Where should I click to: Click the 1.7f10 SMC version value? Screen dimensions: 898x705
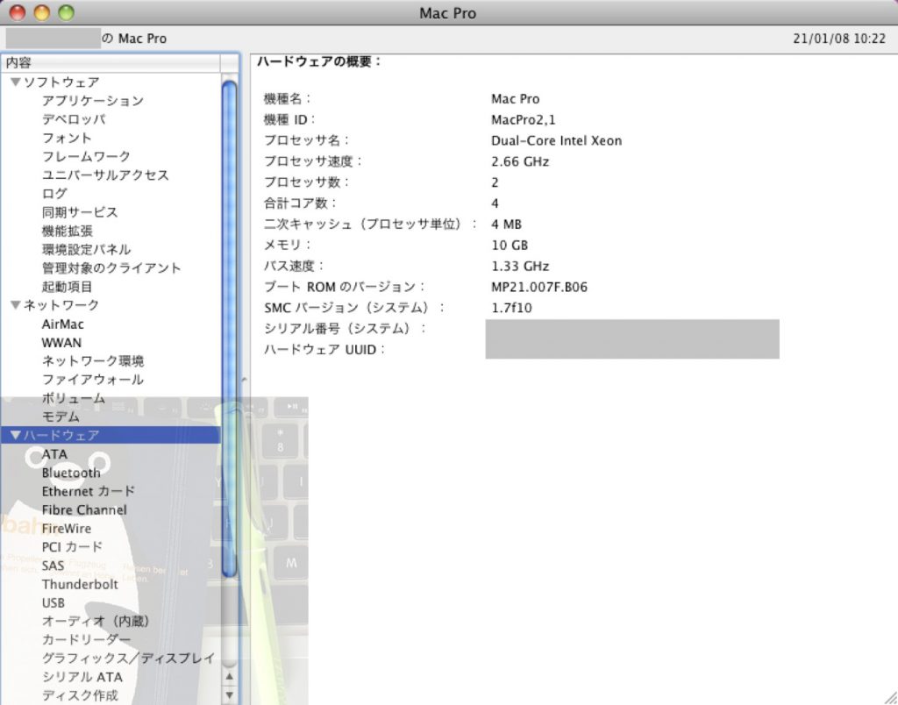pyautogui.click(x=512, y=308)
